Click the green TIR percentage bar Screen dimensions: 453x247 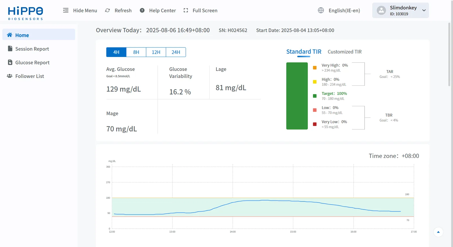coord(297,96)
